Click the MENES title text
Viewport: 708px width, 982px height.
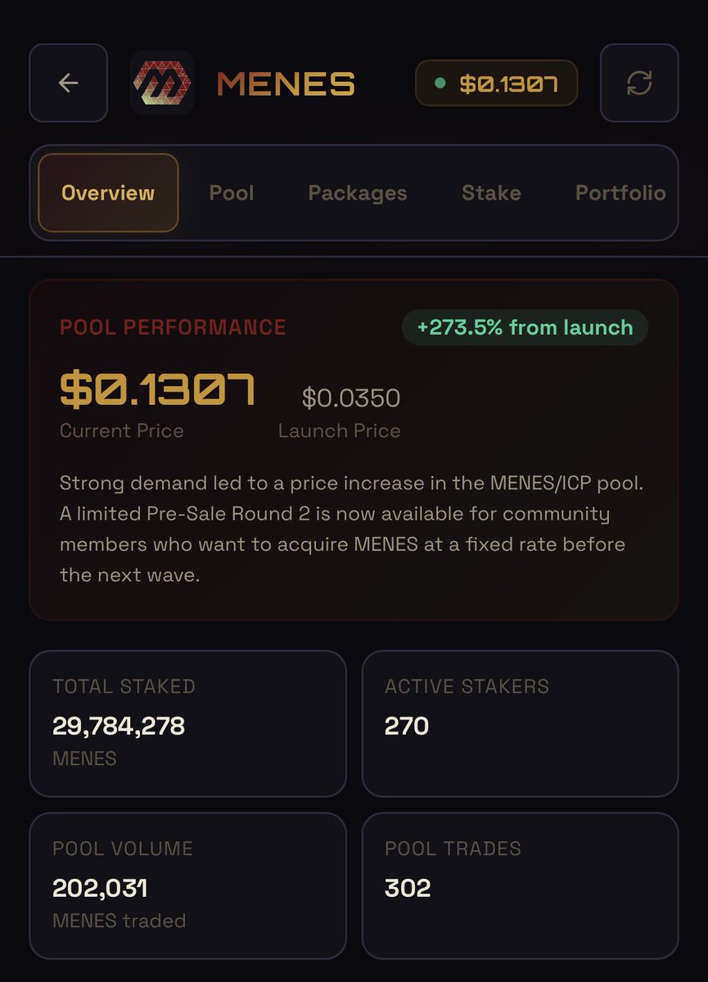point(286,83)
